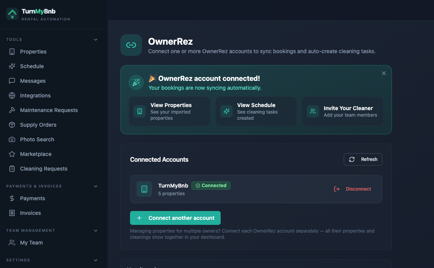Click the Marketplace star icon
Screen dimensions: 434x268
click(12, 154)
